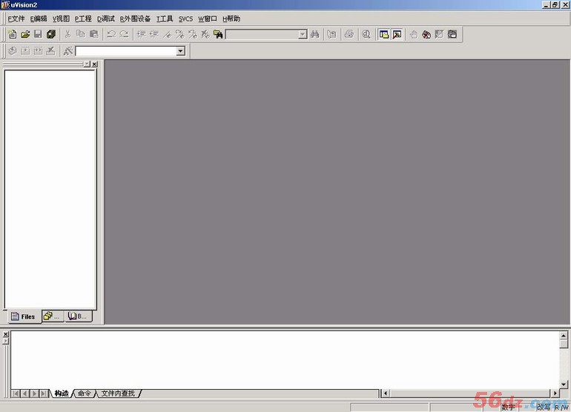Viewport: 571px width, 412px height.
Task: Open the R外围设备 menu
Action: point(135,19)
